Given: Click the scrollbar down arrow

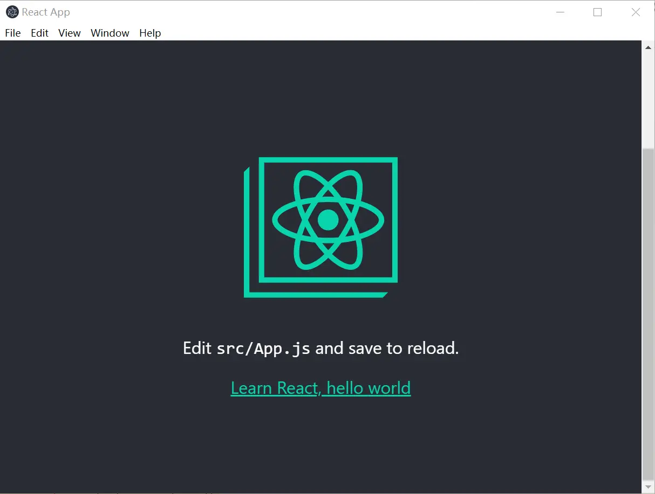Looking at the screenshot, I should [648, 486].
